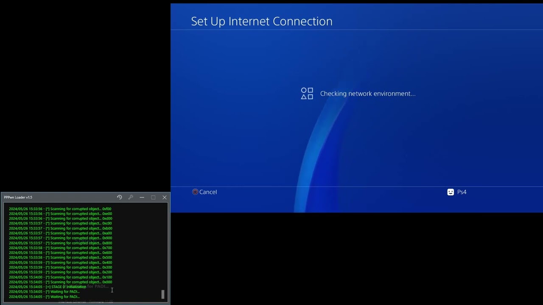Select the log line ending 0x500

(x=60, y=258)
